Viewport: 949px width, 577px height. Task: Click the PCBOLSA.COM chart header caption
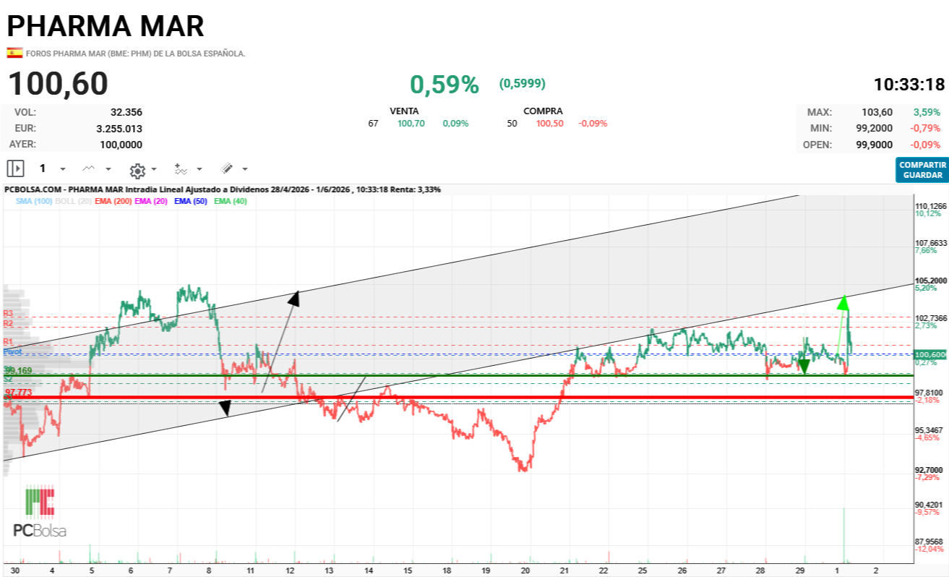[x=223, y=189]
